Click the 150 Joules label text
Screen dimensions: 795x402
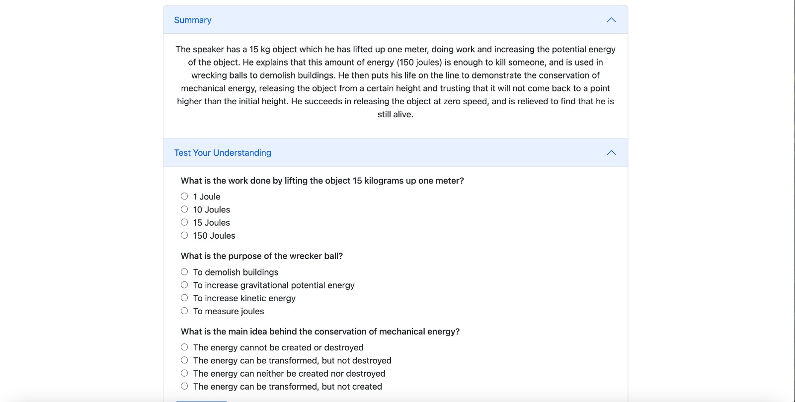[214, 236]
